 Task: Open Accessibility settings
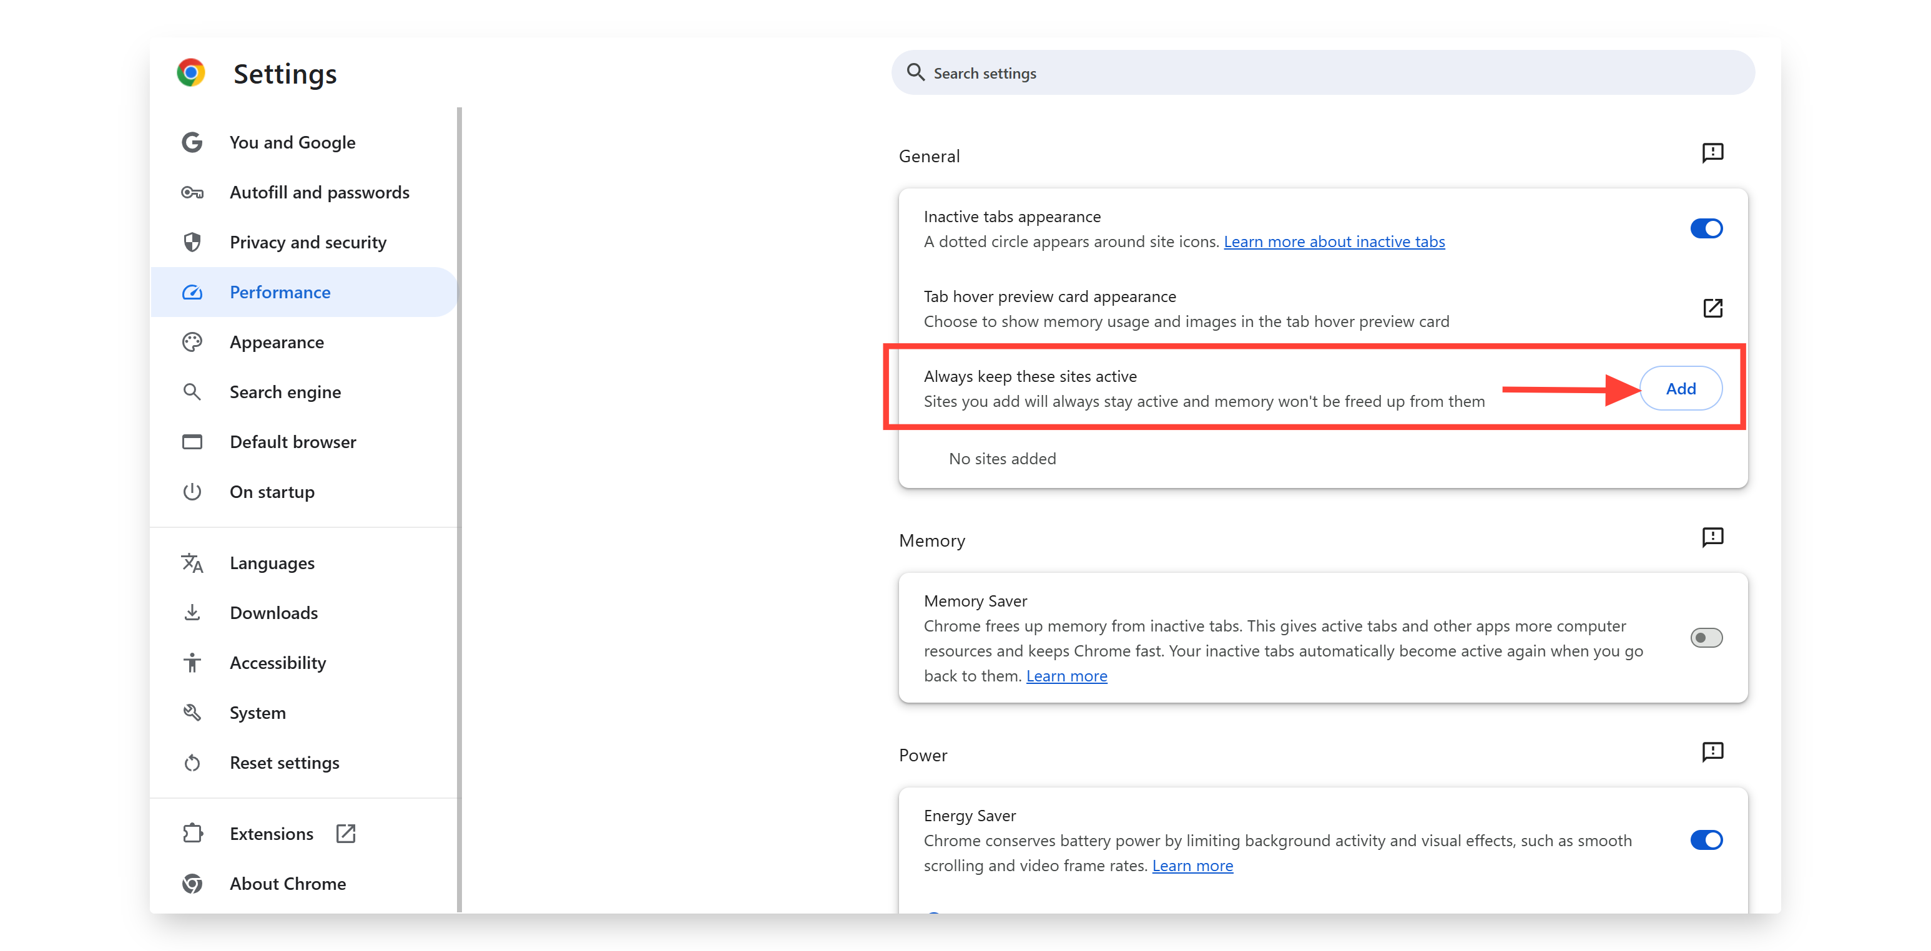[303, 663]
